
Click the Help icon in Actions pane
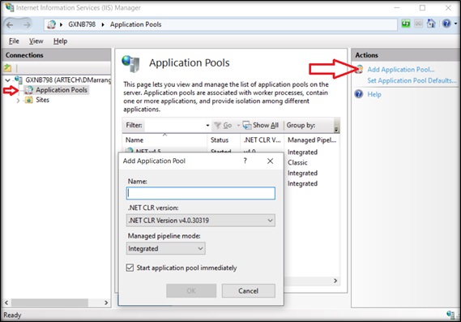pos(359,94)
